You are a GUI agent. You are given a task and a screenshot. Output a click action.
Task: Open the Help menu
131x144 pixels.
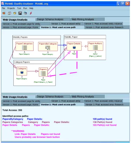(31, 8)
